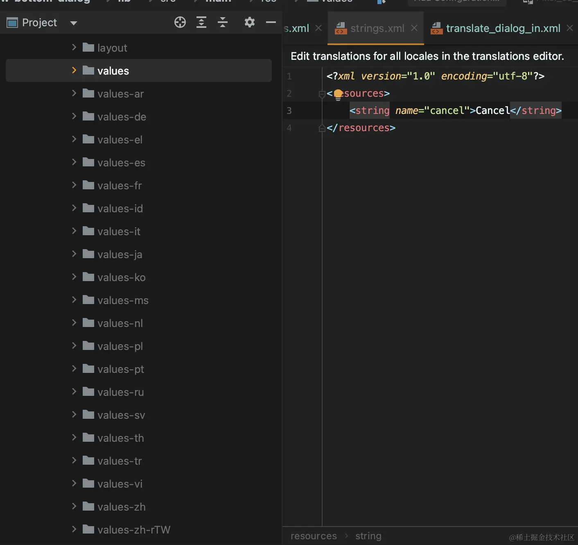Expand the layout folder chevron
Image resolution: width=578 pixels, height=545 pixels.
[74, 48]
